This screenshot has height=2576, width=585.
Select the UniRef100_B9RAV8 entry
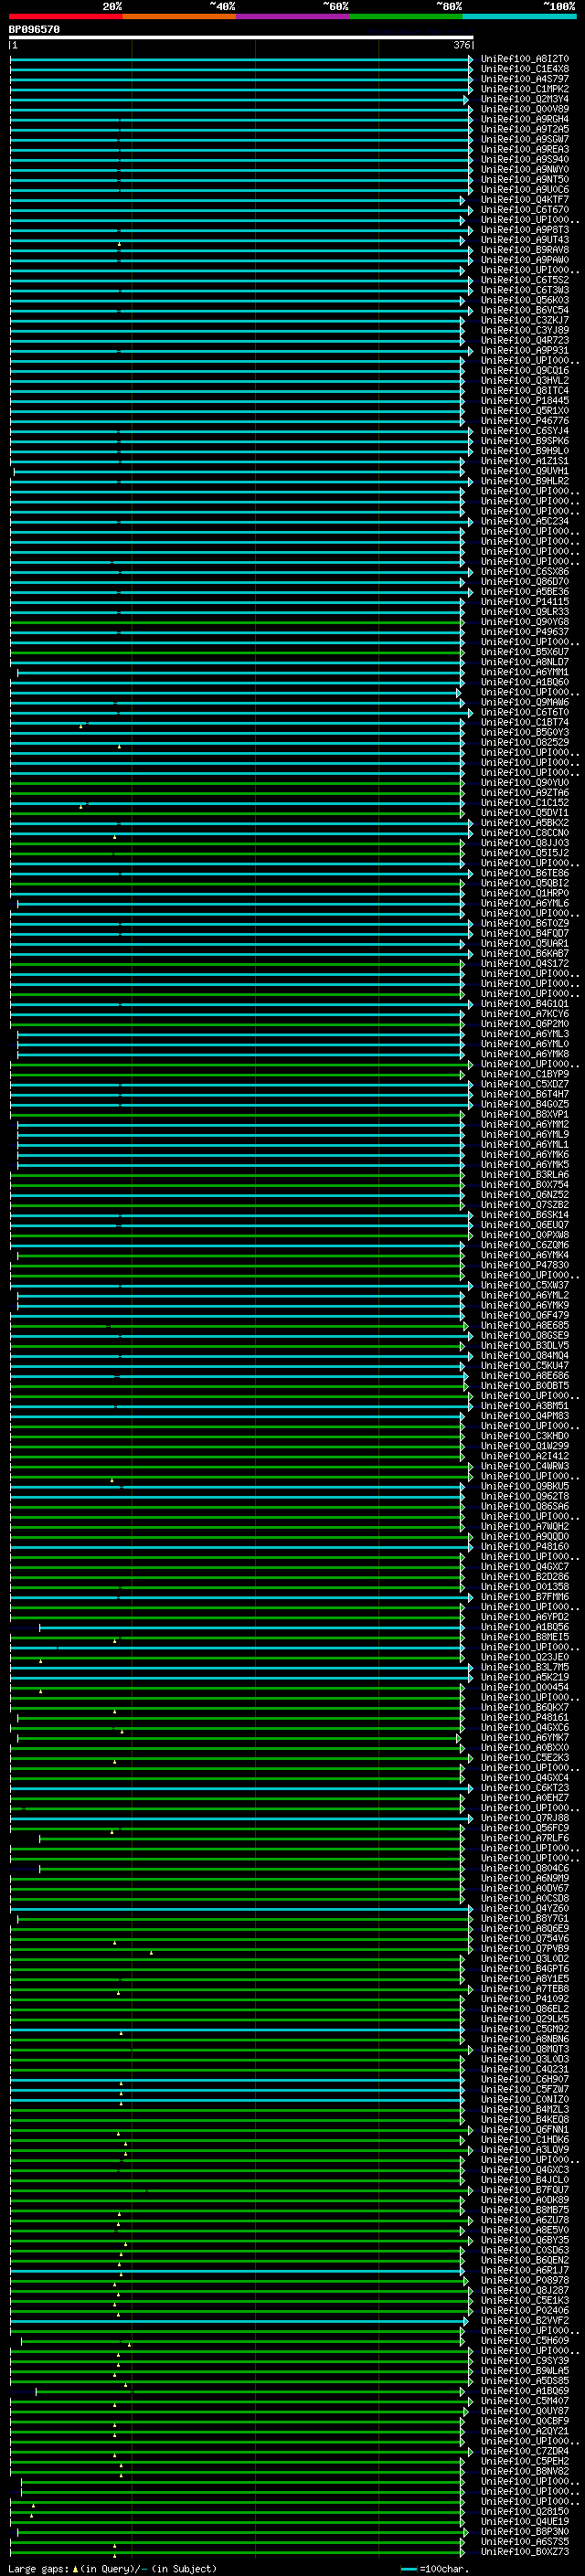524,250
